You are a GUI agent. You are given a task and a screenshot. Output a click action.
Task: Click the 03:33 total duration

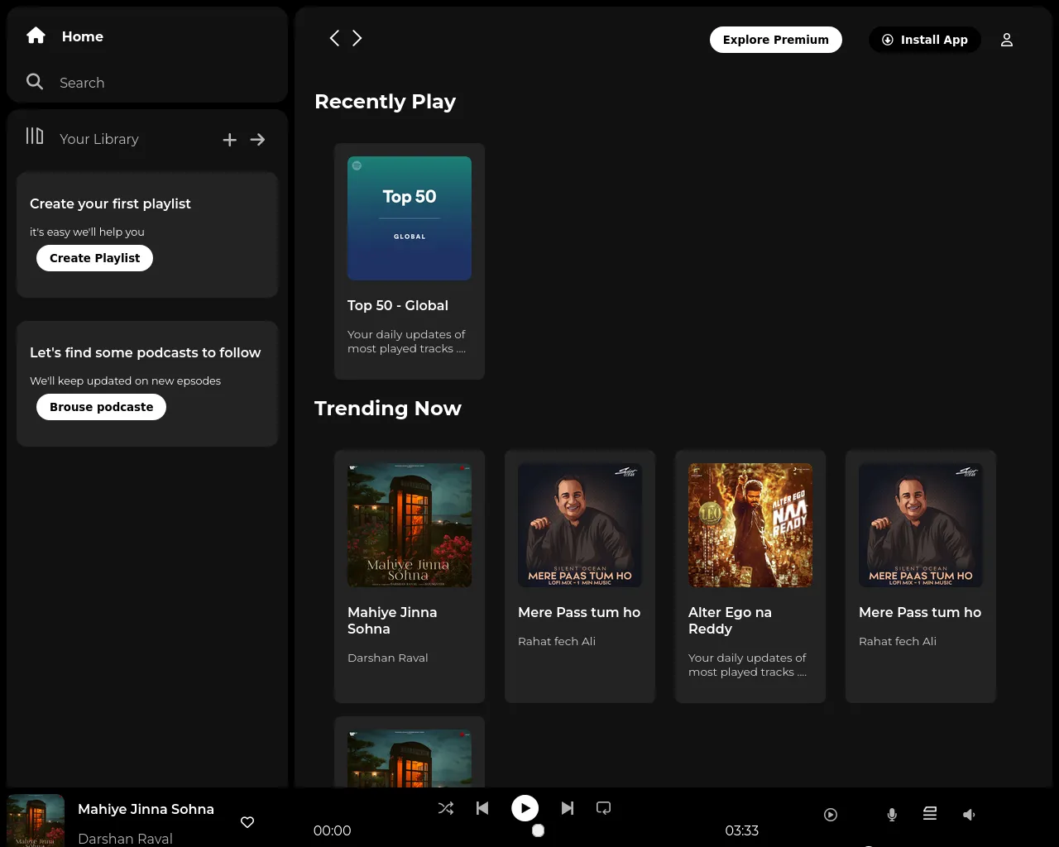742,830
